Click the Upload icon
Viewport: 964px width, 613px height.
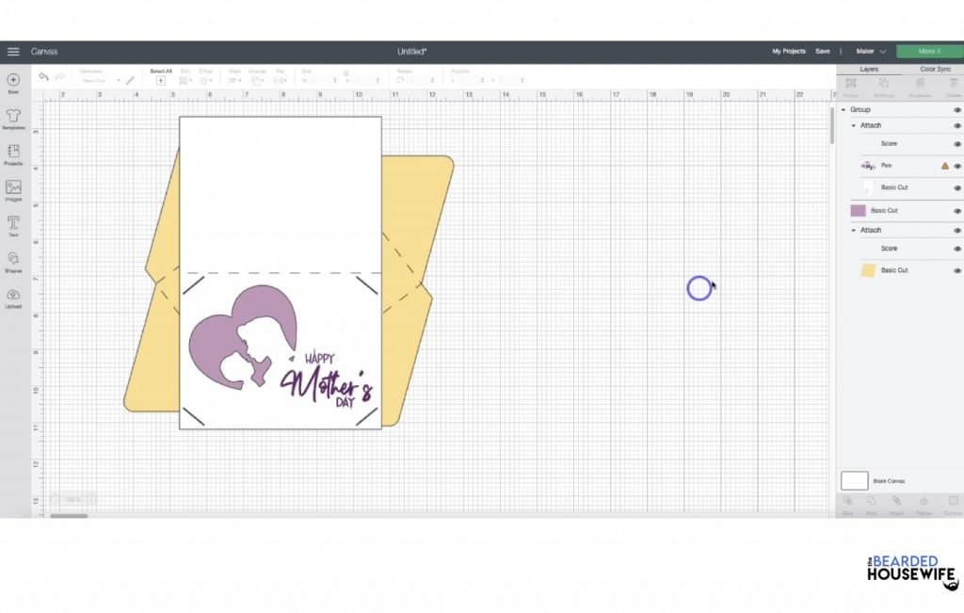pos(13,296)
